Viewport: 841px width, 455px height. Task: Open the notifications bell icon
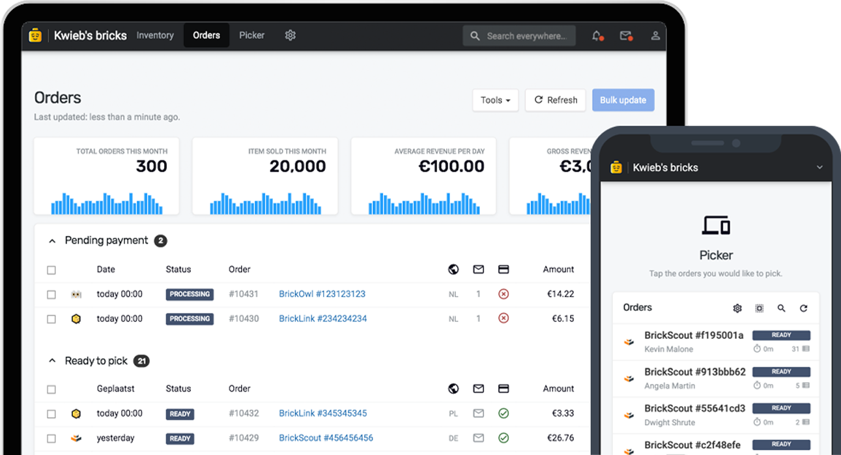[x=597, y=36]
